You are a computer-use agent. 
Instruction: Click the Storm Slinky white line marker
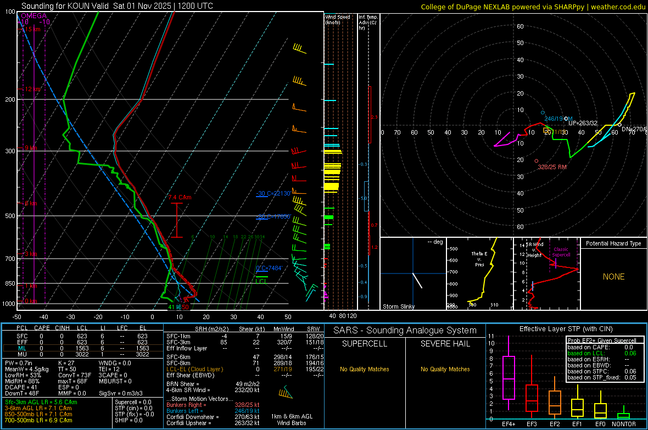coord(417,280)
